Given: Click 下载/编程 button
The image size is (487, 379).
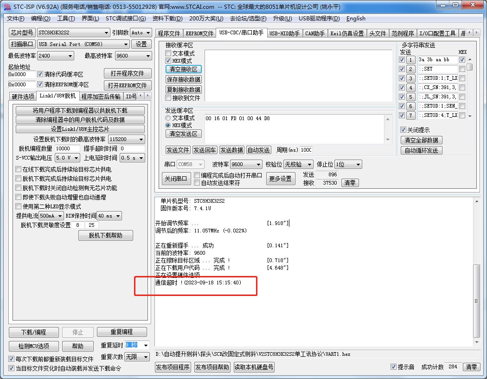Looking at the screenshot, I should point(33,332).
